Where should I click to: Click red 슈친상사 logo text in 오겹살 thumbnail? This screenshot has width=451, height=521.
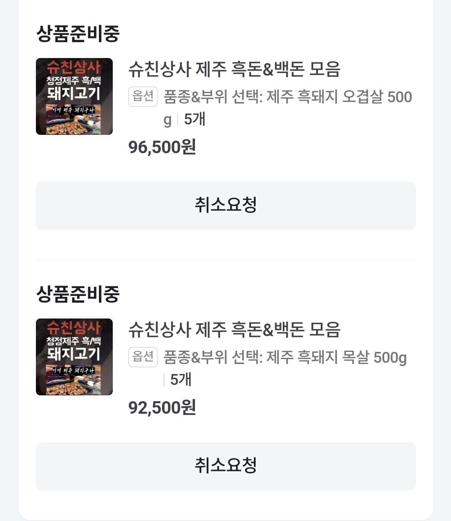[74, 67]
